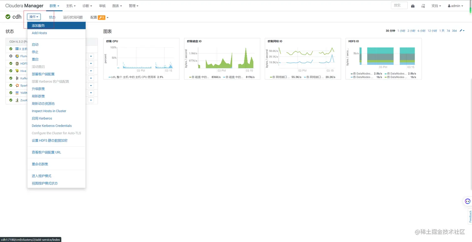Click the cdh cluster green health check icon

8,17
